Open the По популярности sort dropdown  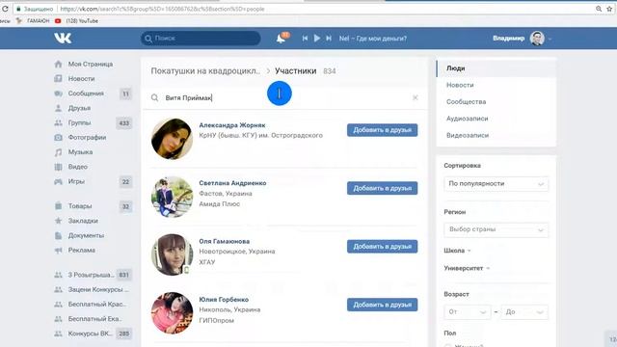pyautogui.click(x=496, y=184)
